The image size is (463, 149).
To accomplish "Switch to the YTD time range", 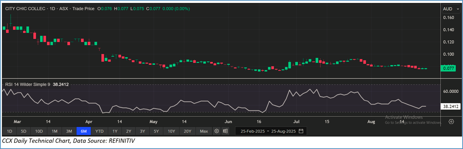I will click(99, 131).
